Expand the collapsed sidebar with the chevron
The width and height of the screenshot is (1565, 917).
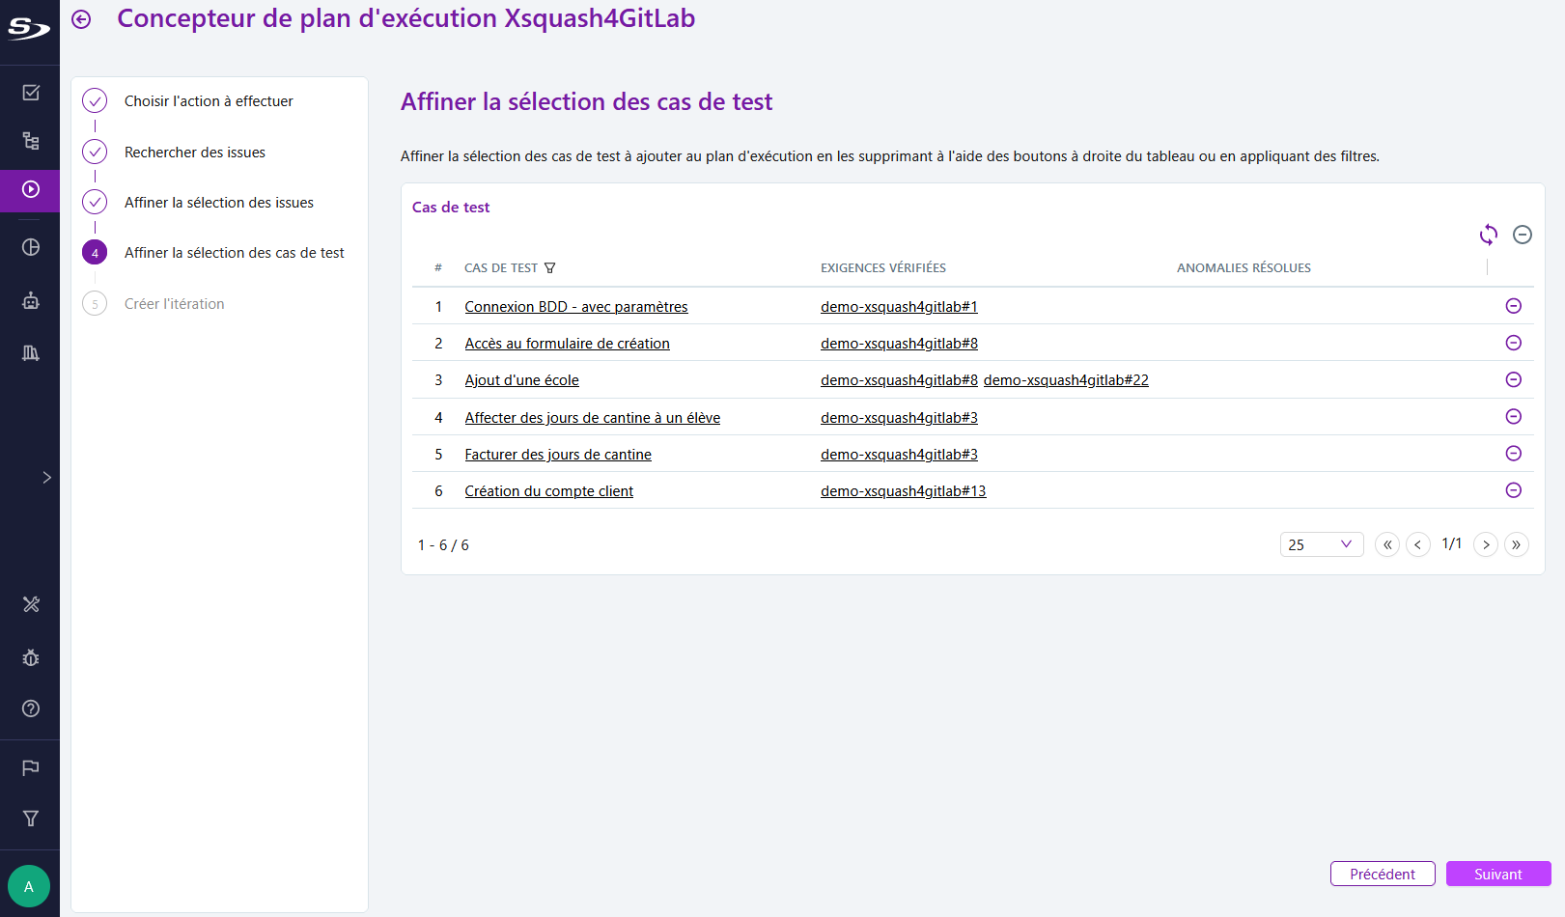(45, 476)
